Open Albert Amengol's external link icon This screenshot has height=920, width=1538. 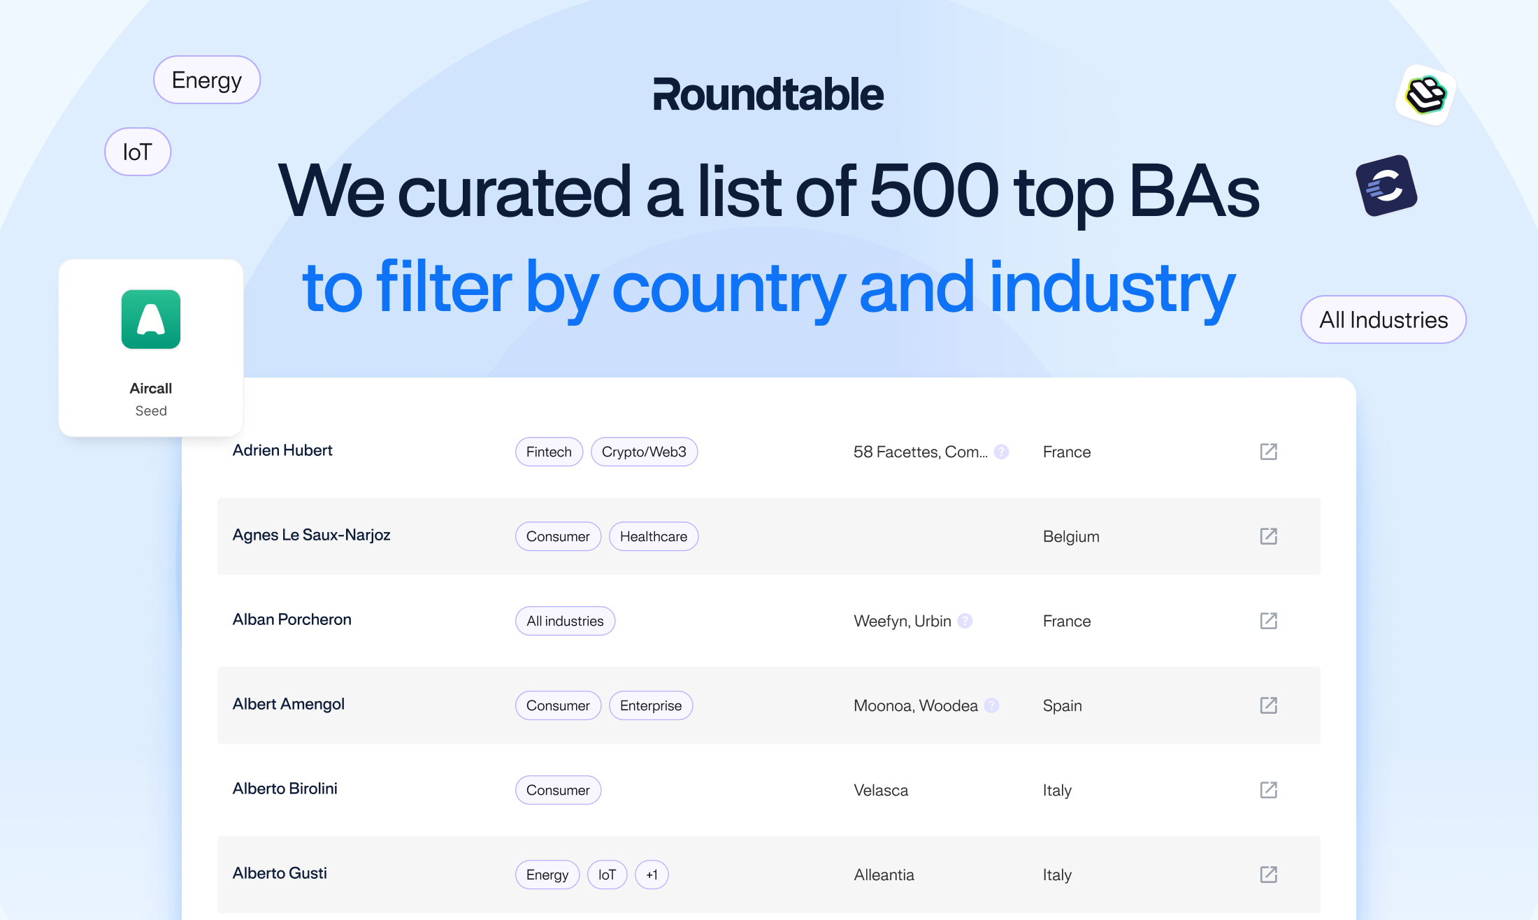pos(1268,705)
